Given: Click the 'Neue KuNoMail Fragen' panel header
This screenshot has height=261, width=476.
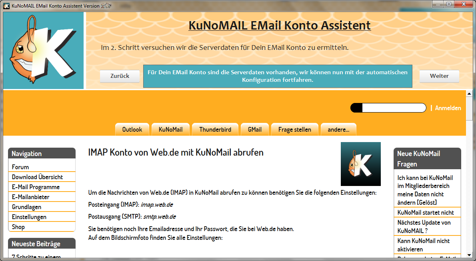Looking at the screenshot, I should pyautogui.click(x=428, y=158).
